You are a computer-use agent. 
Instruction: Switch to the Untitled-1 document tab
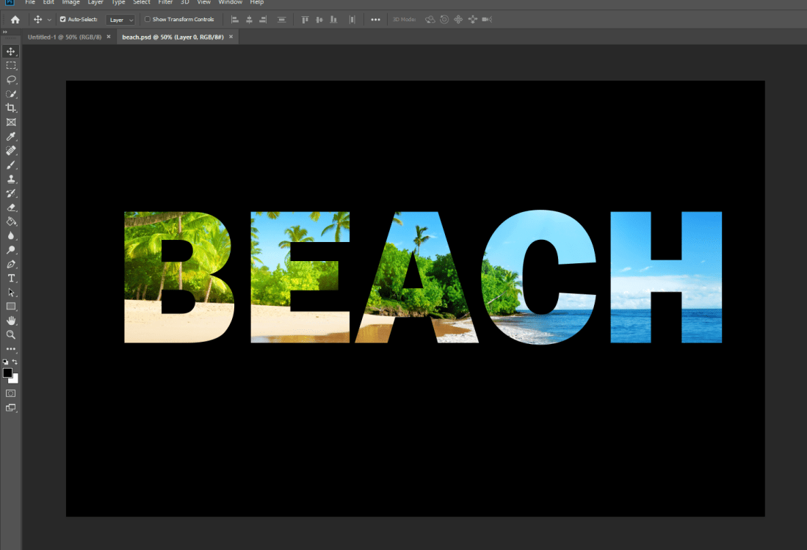tap(65, 37)
